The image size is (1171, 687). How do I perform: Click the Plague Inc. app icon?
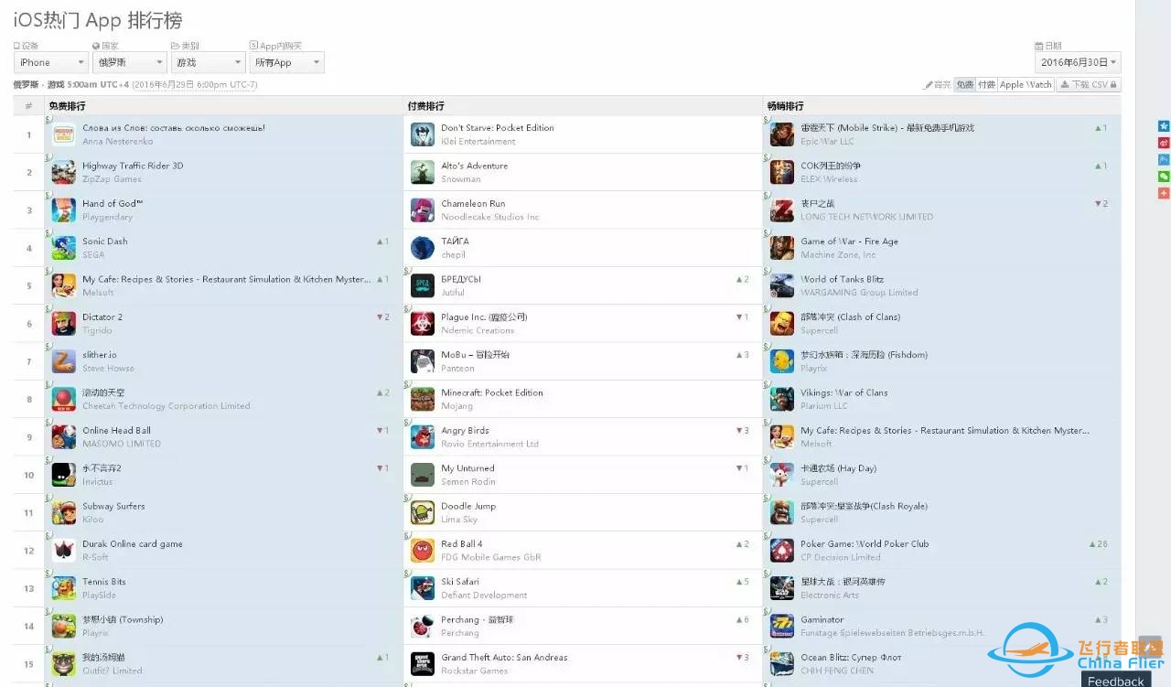423,324
